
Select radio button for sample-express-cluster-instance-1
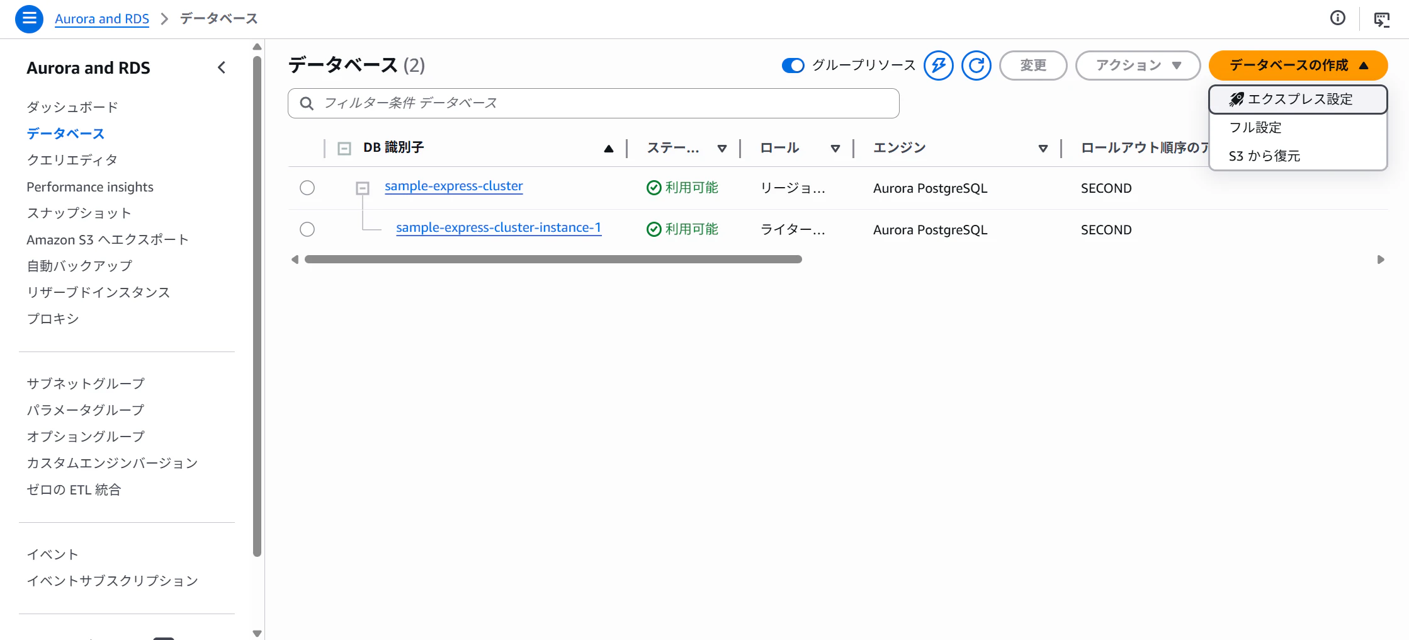tap(307, 229)
